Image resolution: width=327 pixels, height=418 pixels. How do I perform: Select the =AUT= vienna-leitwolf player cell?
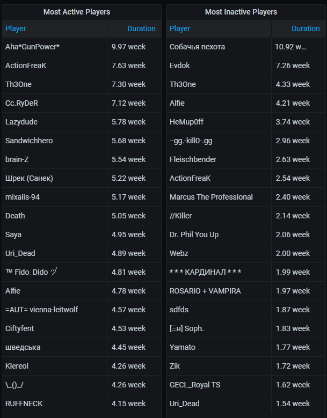click(x=41, y=310)
